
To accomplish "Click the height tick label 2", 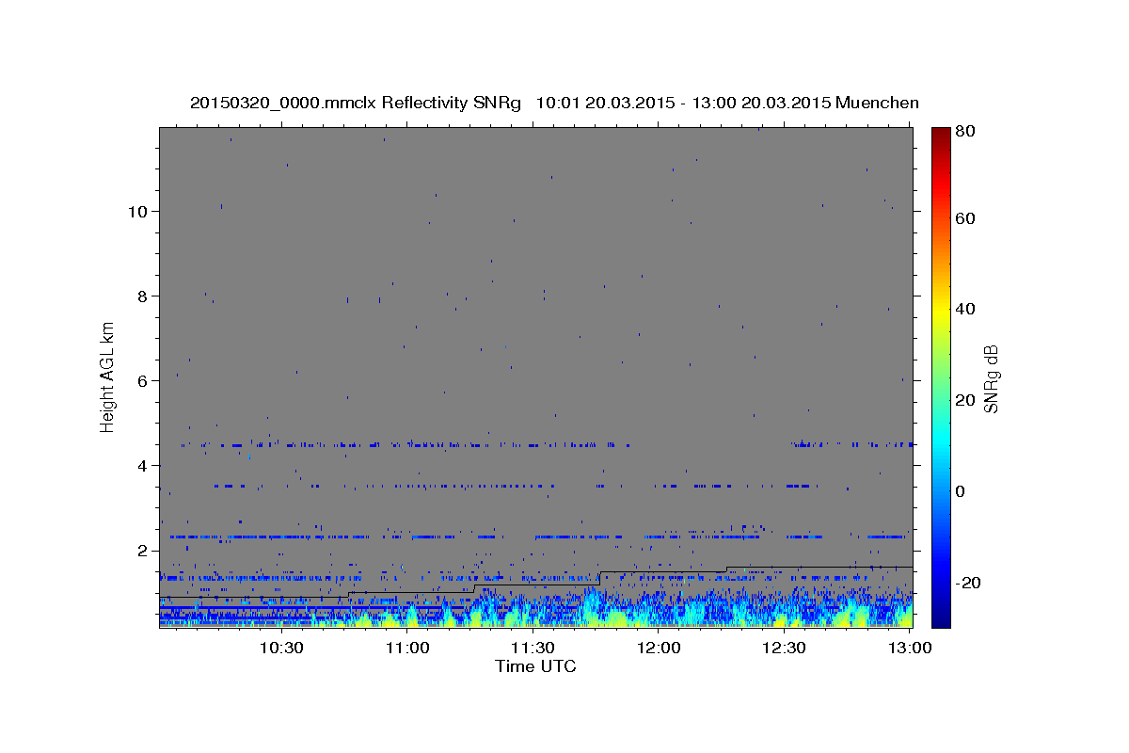I will click(x=141, y=550).
